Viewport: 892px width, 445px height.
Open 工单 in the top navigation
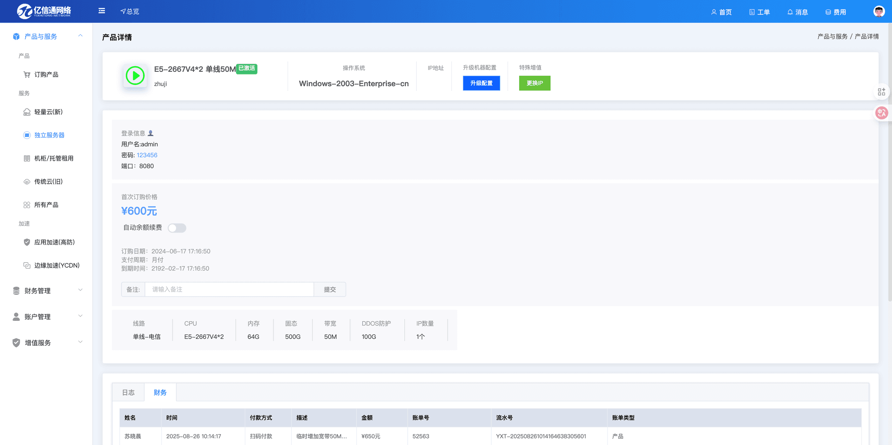coord(760,12)
